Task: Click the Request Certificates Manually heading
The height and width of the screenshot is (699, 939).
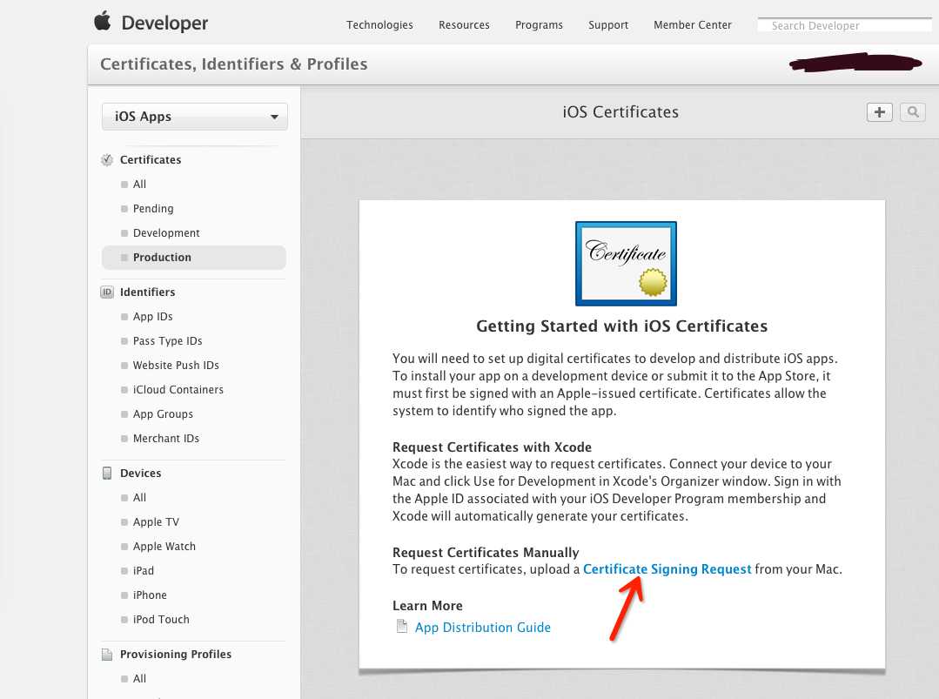Action: pyautogui.click(x=486, y=552)
